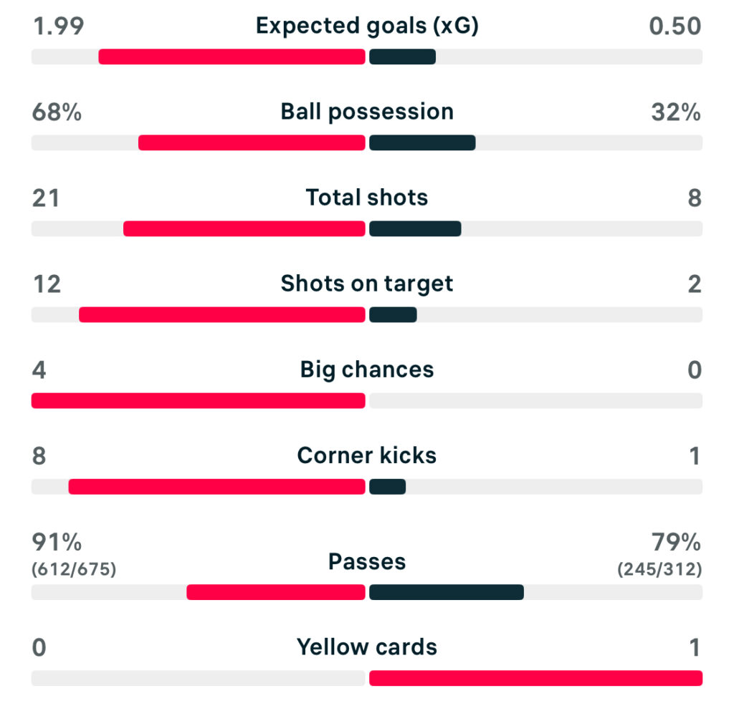
Task: Click the Passes stat label
Action: pos(367,562)
